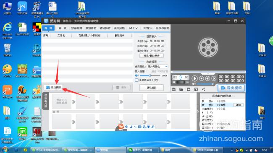Click the 已添加片段 side label tab

(46, 101)
